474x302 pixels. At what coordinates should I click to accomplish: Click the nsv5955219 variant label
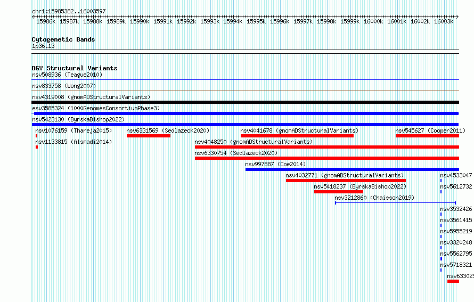pyautogui.click(x=456, y=231)
